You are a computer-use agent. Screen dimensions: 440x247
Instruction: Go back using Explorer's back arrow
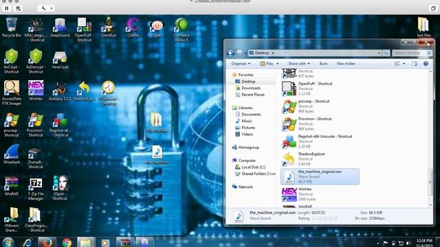(230, 53)
